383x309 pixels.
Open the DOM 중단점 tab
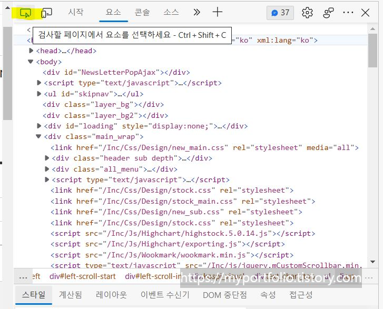(x=225, y=295)
